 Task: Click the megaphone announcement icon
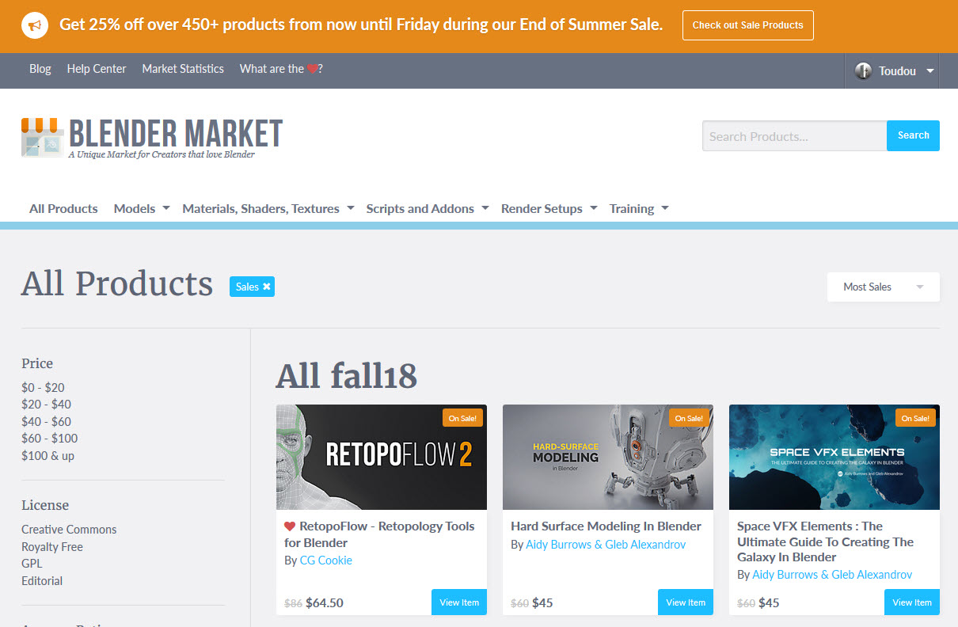point(34,25)
